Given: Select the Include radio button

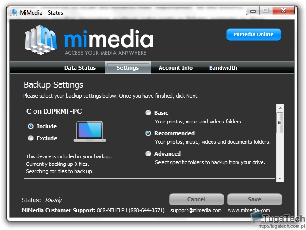Looking at the screenshot, I should pos(31,126).
